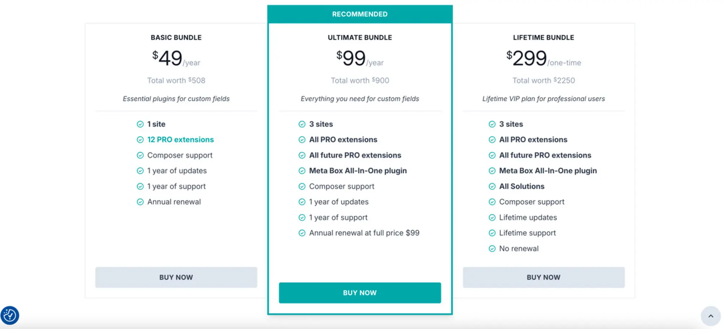This screenshot has width=723, height=329.
Task: Click check icon beside "Meta Box All-In-One plugin" in Ultimate
Action: click(302, 171)
